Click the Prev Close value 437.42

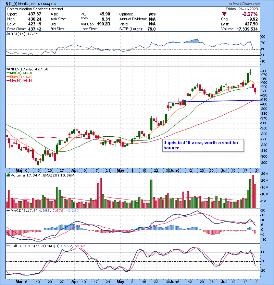(35, 29)
